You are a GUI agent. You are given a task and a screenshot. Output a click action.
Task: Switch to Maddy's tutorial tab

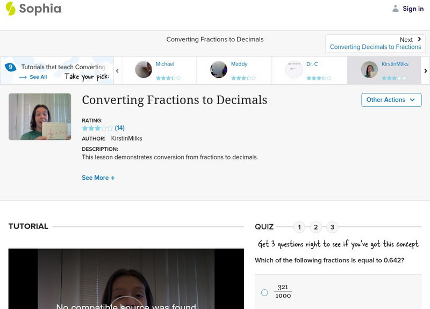(239, 70)
